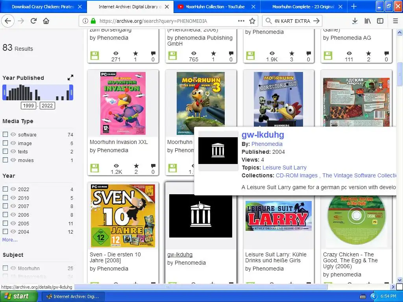Click favorites star on Moorhuhn Invasion XXL card
Viewport: 403px width, 302px height.
point(136,166)
